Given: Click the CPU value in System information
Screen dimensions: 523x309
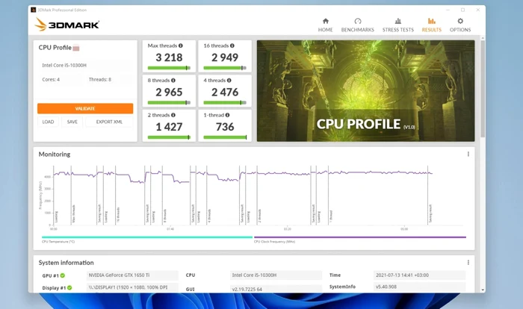Looking at the screenshot, I should click(276, 275).
